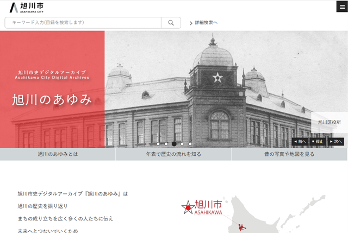Select the first carousel dot

click(158, 144)
